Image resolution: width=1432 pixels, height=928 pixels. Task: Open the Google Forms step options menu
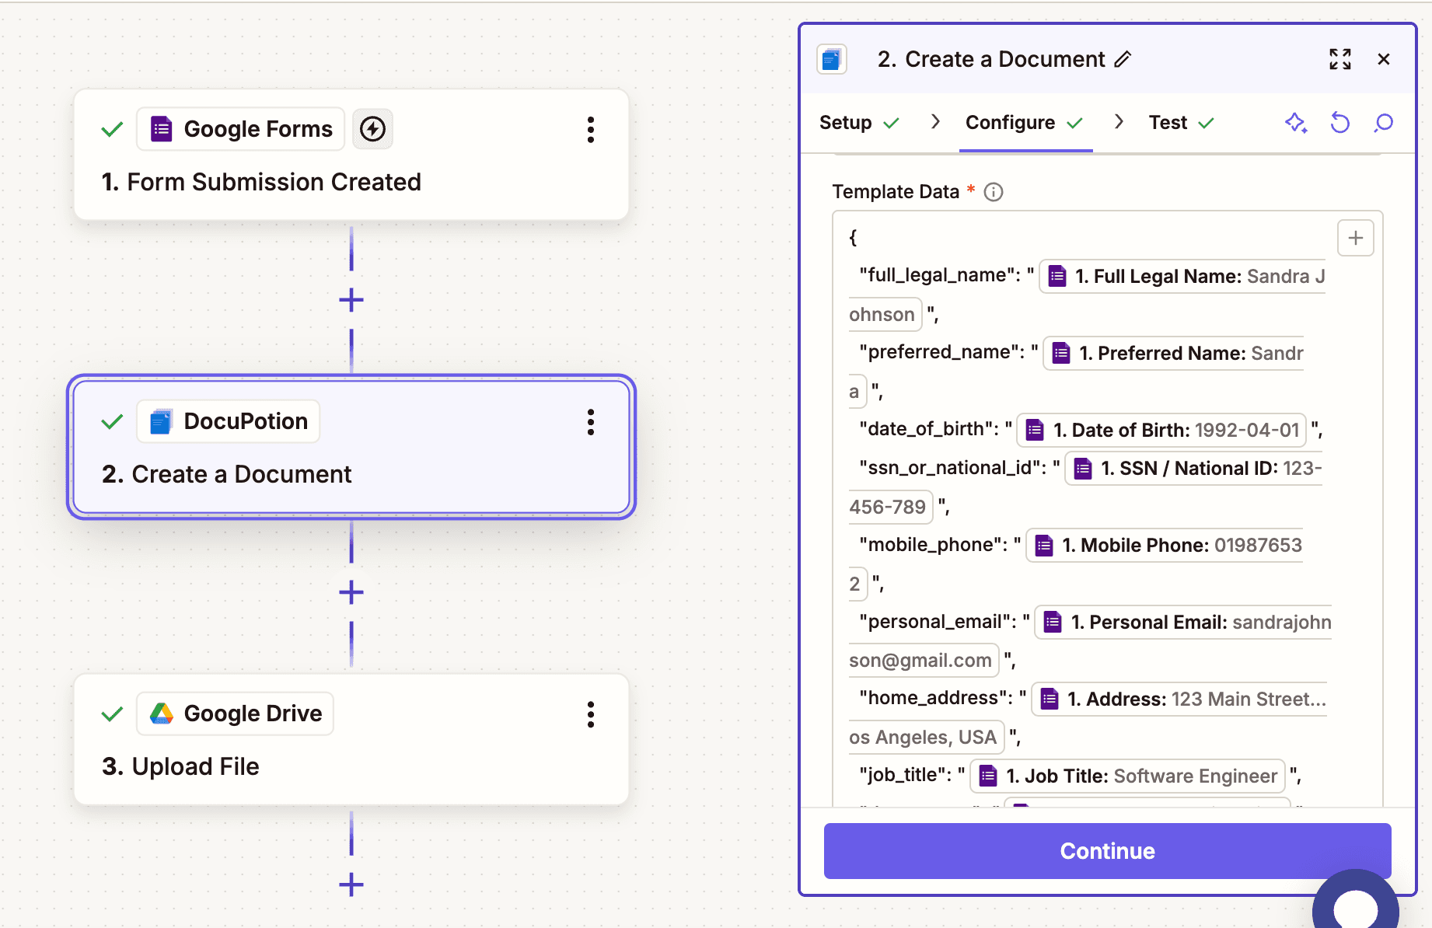pyautogui.click(x=591, y=130)
